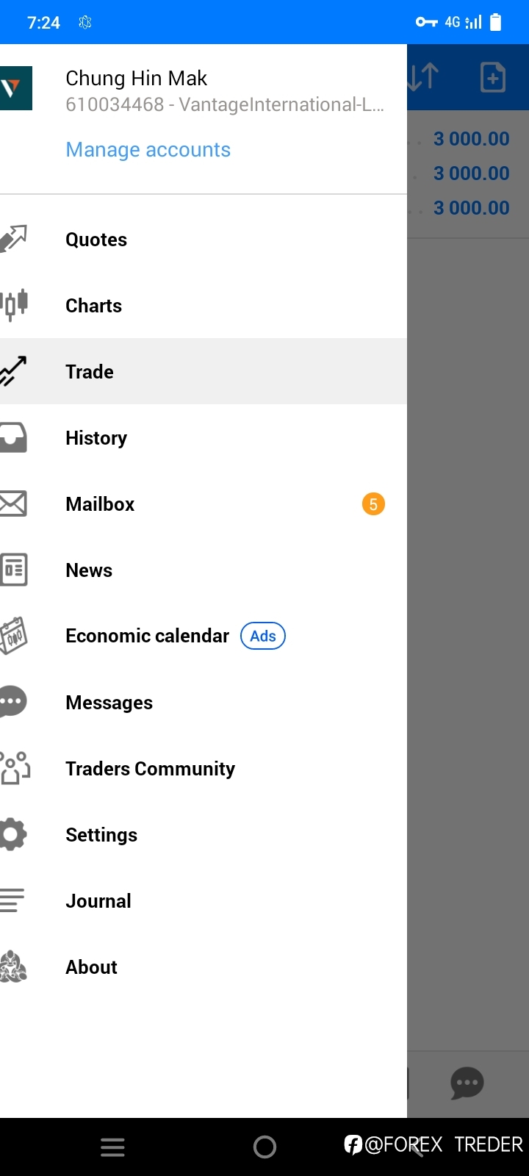Image resolution: width=529 pixels, height=1176 pixels.
Task: Open the Mailbox envelope icon
Action: (13, 504)
